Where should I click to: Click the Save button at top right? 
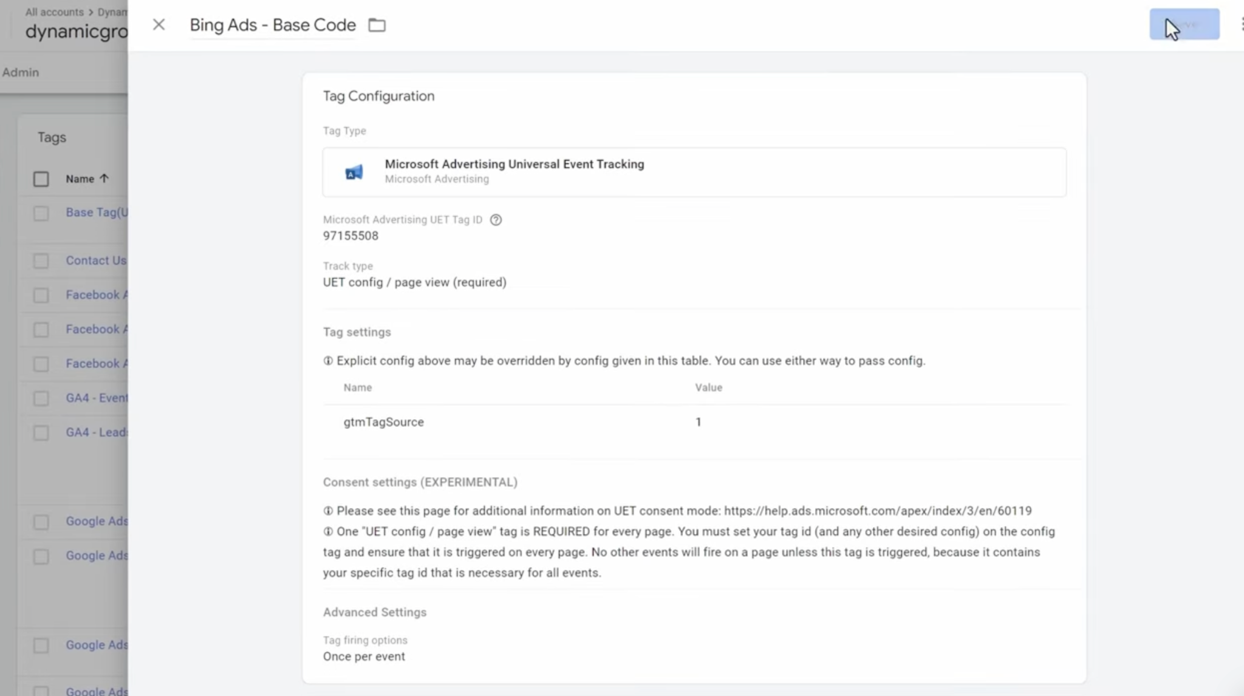(x=1184, y=24)
